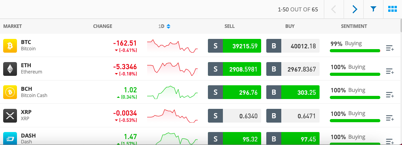The width and height of the screenshot is (402, 145).
Task: Add XRP to watchlist
Action: coord(390,118)
